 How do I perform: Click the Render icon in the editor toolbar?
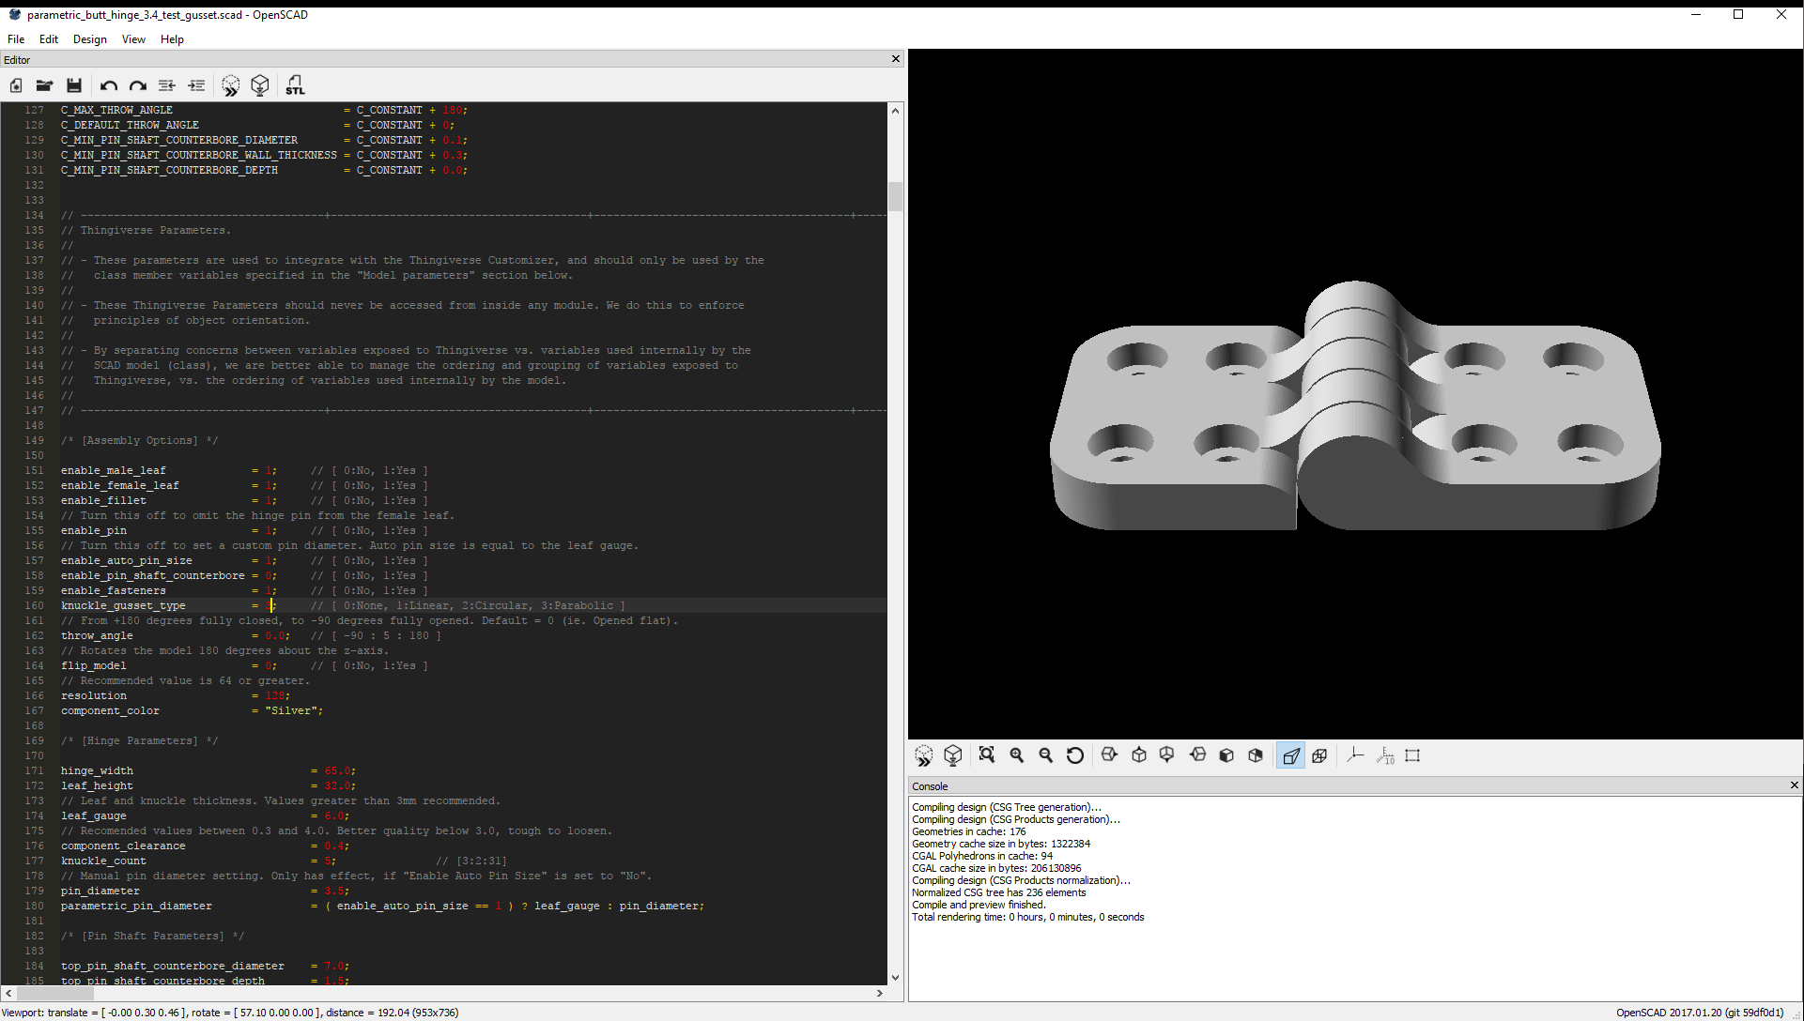pyautogui.click(x=260, y=85)
